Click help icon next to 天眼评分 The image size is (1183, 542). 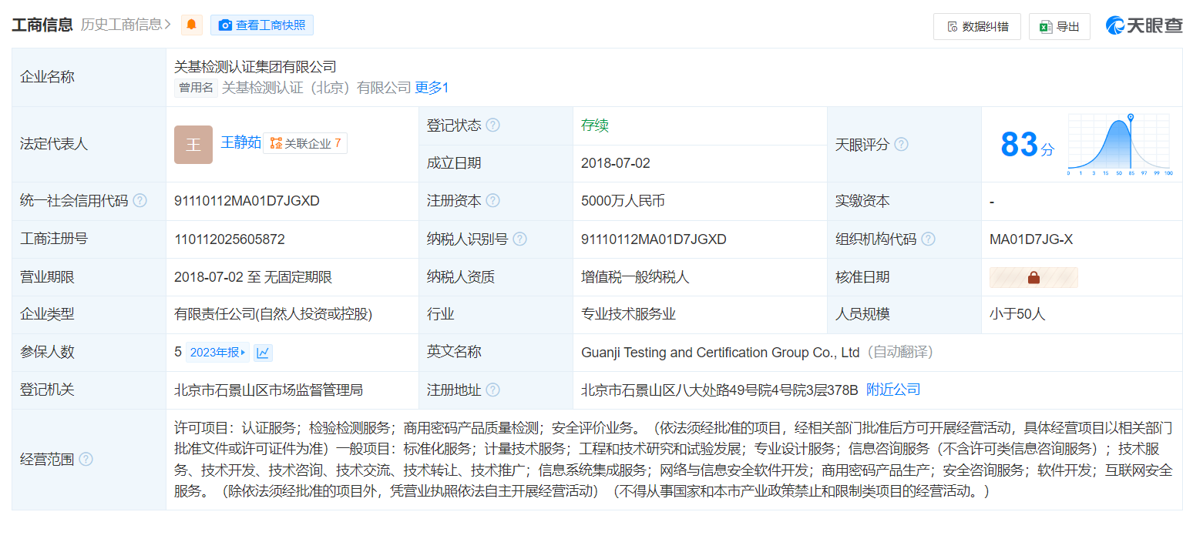pyautogui.click(x=901, y=144)
